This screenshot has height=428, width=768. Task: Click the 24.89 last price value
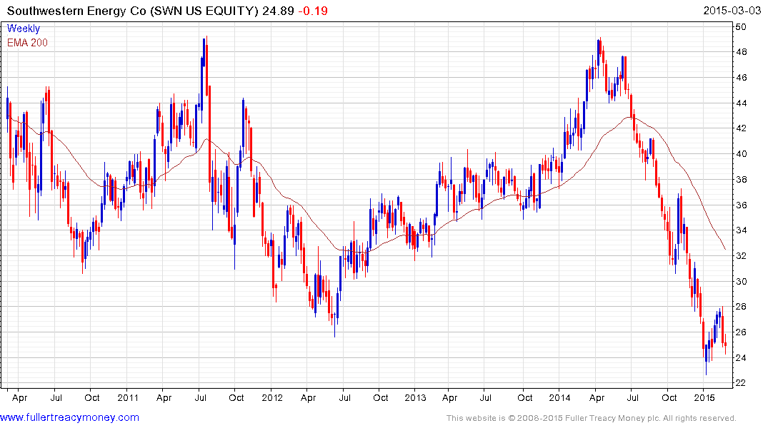click(x=278, y=11)
